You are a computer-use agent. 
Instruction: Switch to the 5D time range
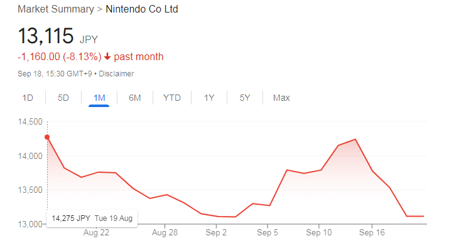(63, 98)
